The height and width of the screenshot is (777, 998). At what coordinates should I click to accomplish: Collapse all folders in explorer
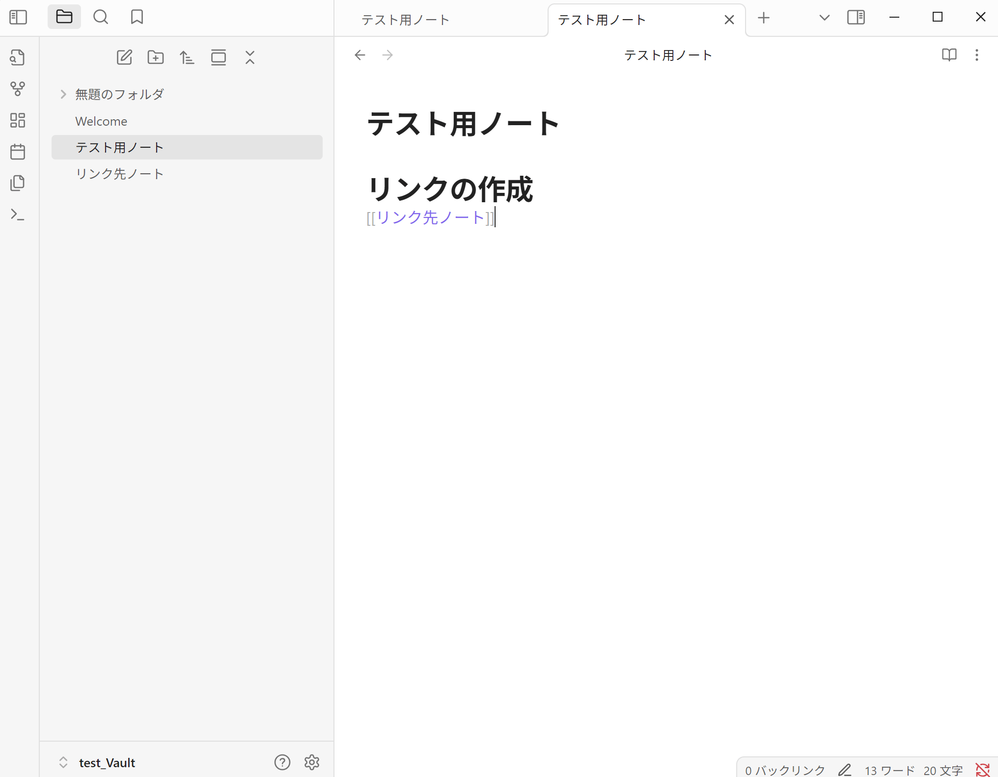[250, 57]
